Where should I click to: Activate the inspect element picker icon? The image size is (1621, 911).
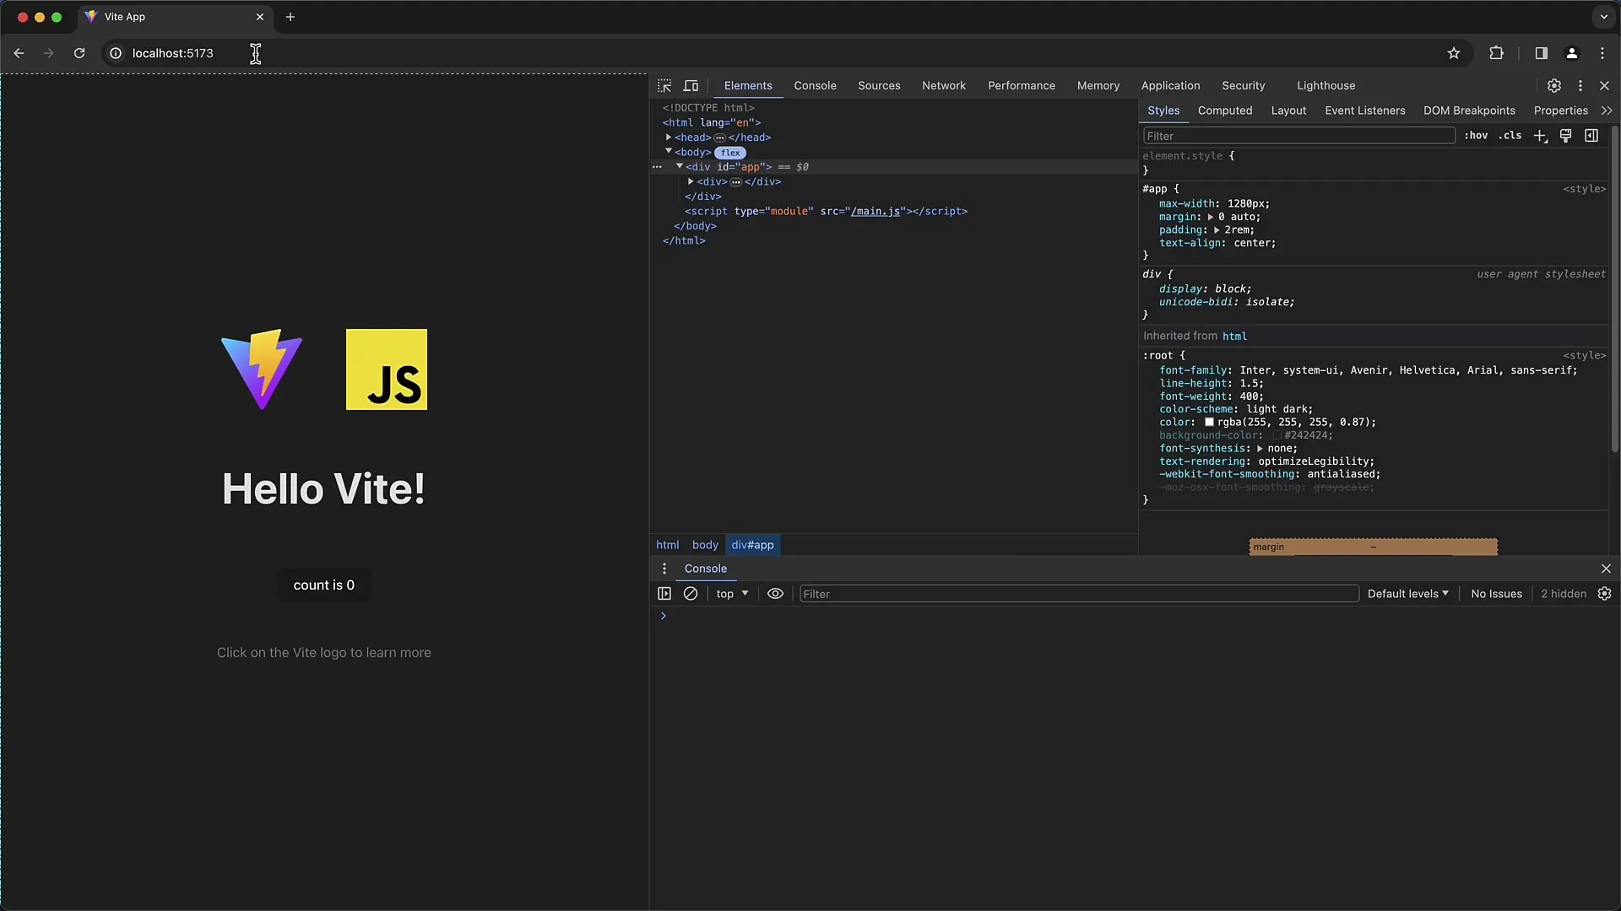click(x=664, y=86)
